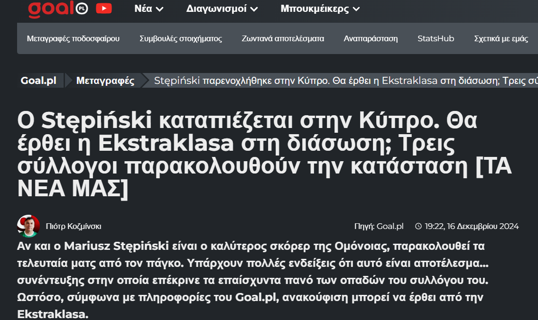Open author Πιότρ Κοζμίνσκι avatar photo

pyautogui.click(x=28, y=226)
